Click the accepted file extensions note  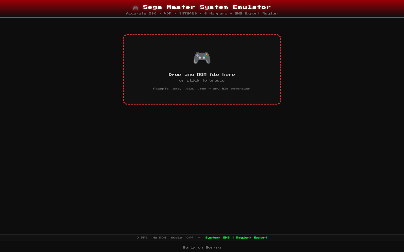point(202,89)
